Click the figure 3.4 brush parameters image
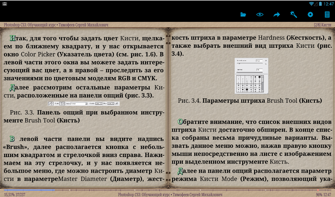The image size is (335, 197). pos(251,76)
